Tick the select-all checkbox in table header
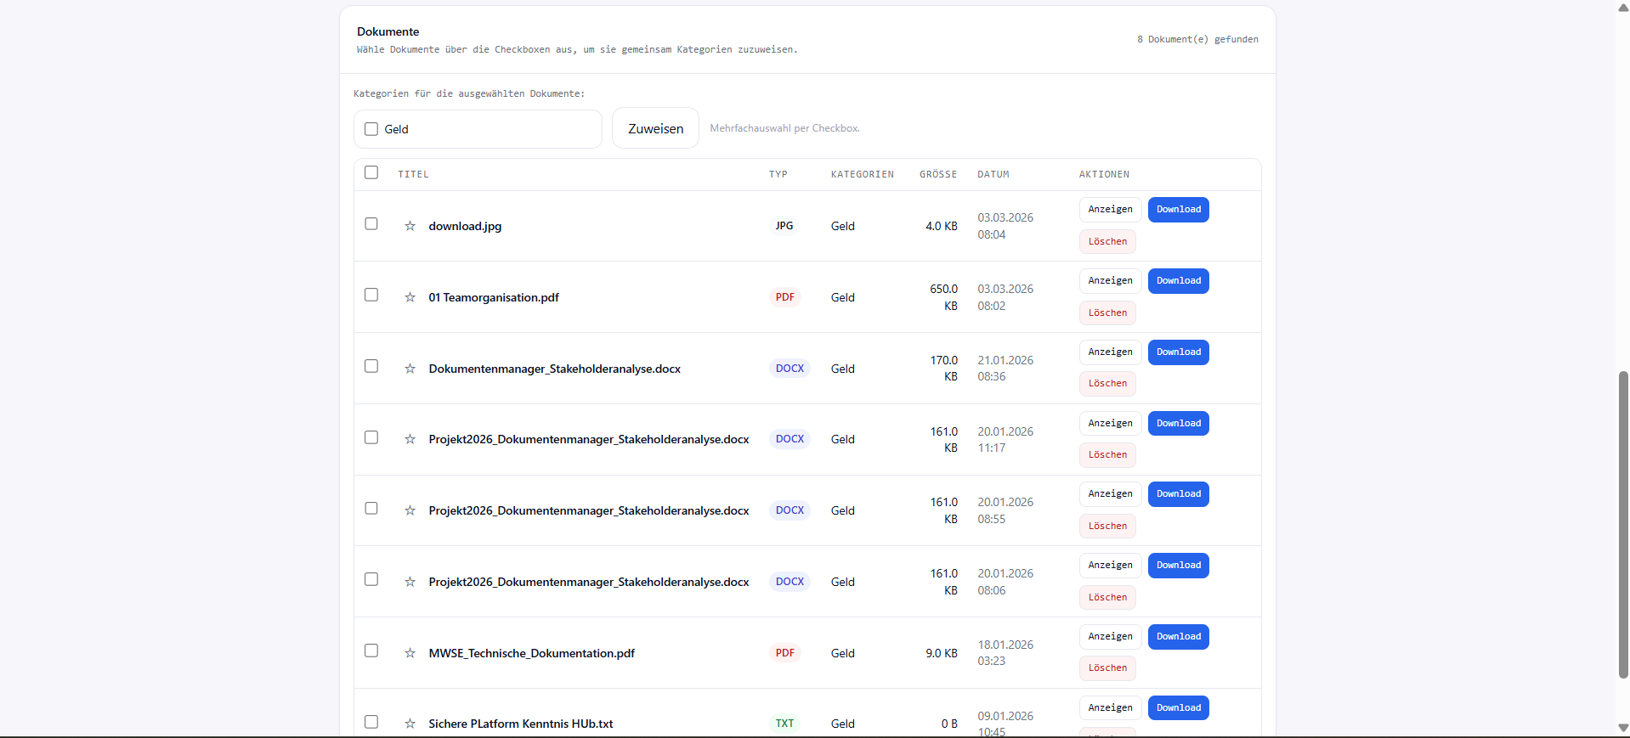Image resolution: width=1630 pixels, height=738 pixels. [371, 172]
